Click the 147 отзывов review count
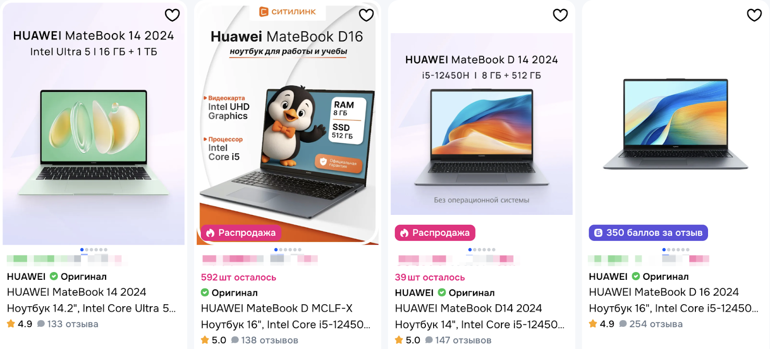This screenshot has width=770, height=349. click(463, 340)
